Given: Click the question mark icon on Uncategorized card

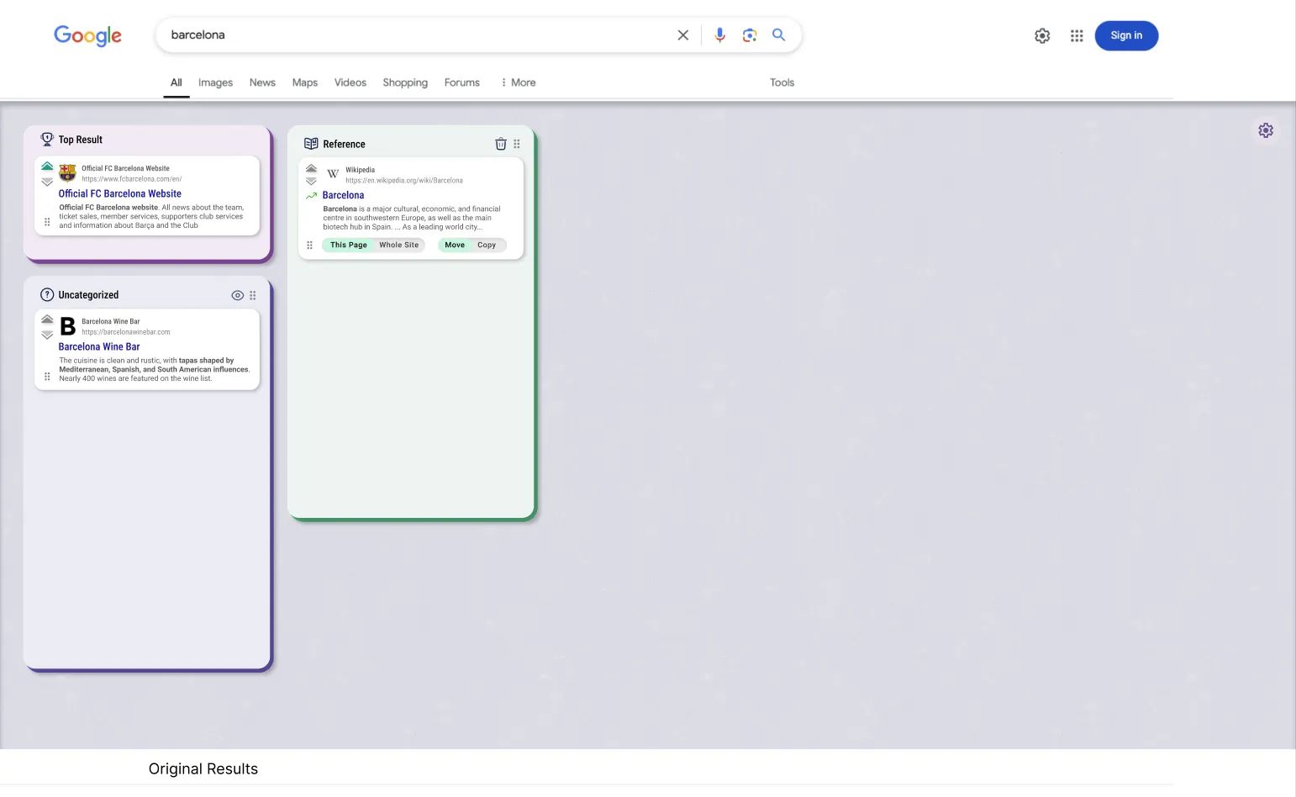Looking at the screenshot, I should [47, 294].
